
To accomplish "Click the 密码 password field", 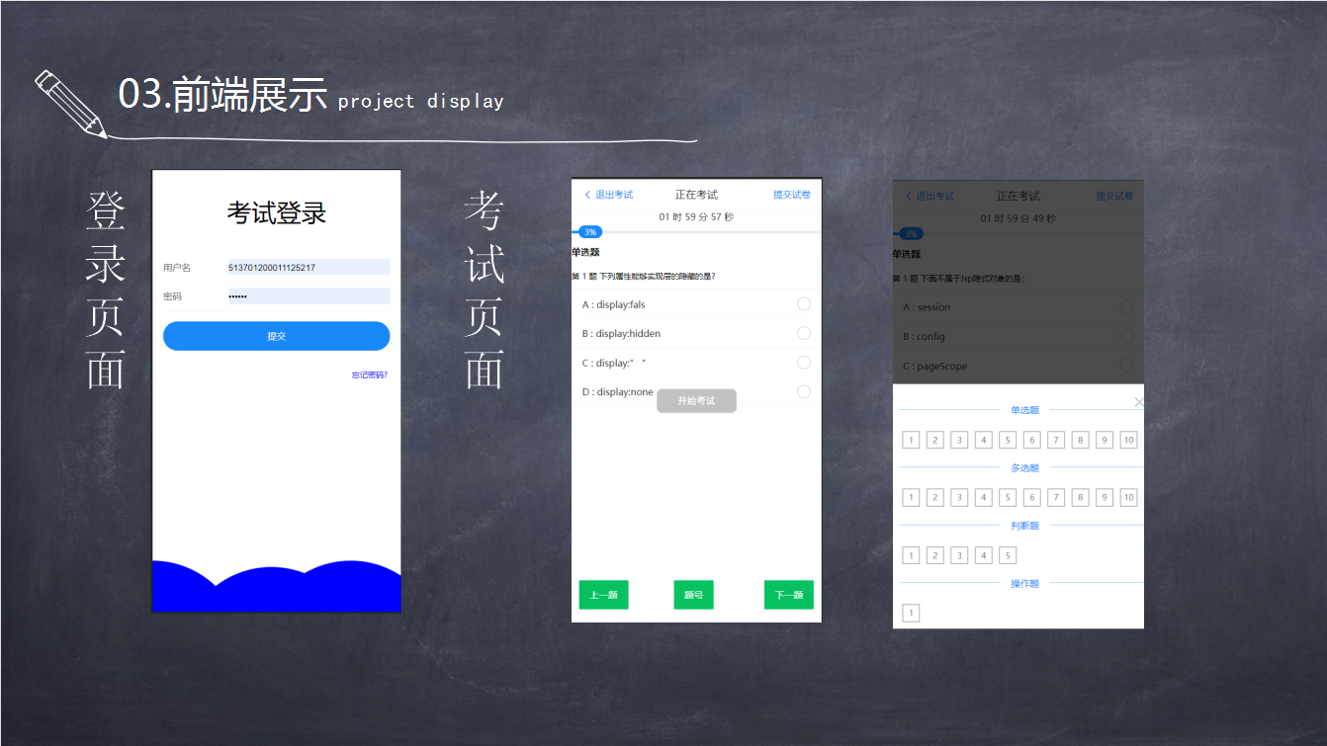I will pos(308,296).
